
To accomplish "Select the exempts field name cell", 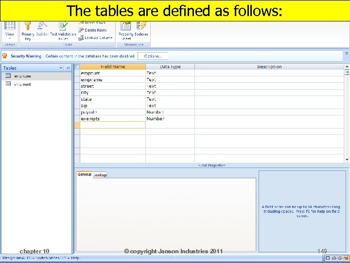I will tap(113, 118).
